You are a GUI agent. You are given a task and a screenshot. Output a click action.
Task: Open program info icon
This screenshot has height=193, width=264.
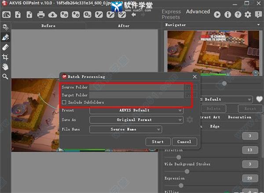click(x=227, y=14)
